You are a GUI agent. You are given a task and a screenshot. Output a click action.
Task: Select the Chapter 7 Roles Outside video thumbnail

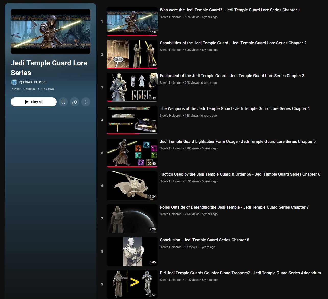tap(132, 219)
